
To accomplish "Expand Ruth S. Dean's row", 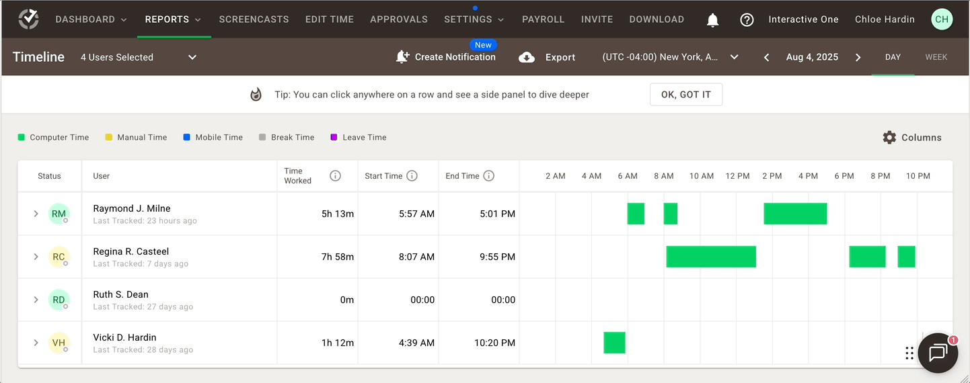I will pyautogui.click(x=36, y=300).
